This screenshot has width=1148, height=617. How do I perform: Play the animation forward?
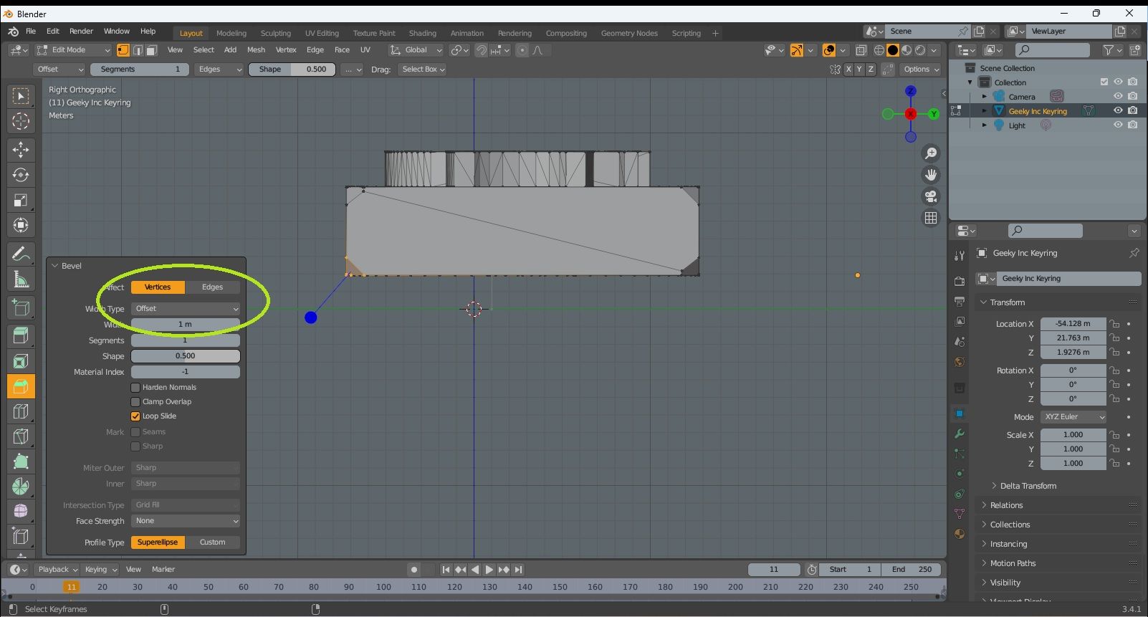click(x=489, y=570)
